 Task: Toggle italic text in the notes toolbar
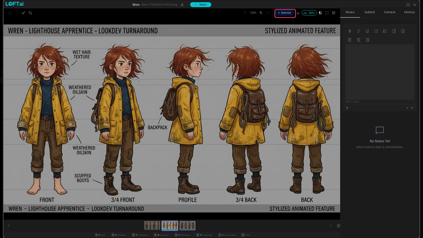click(359, 31)
